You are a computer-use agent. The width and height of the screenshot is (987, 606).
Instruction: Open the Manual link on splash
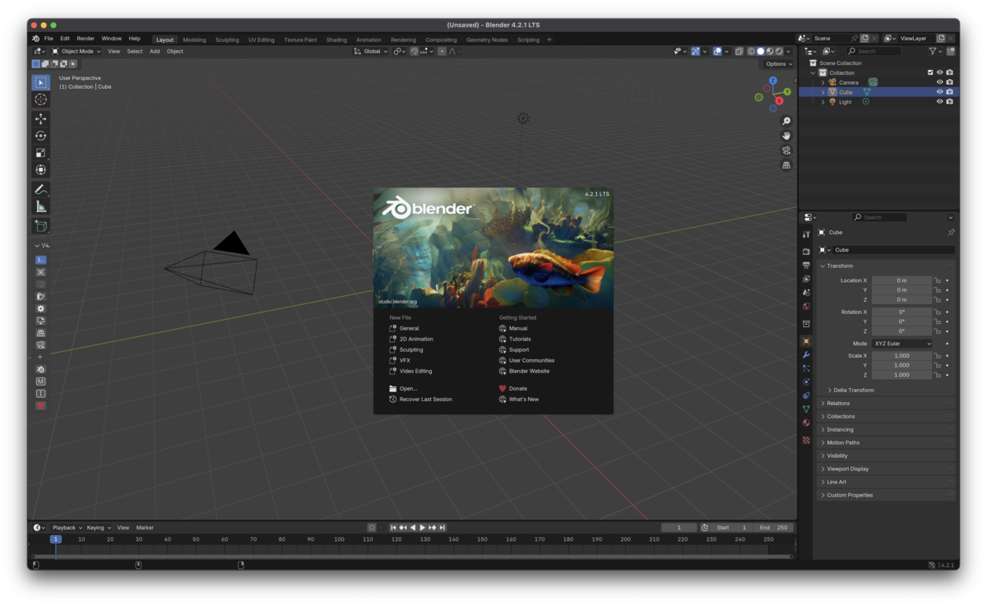pyautogui.click(x=518, y=328)
